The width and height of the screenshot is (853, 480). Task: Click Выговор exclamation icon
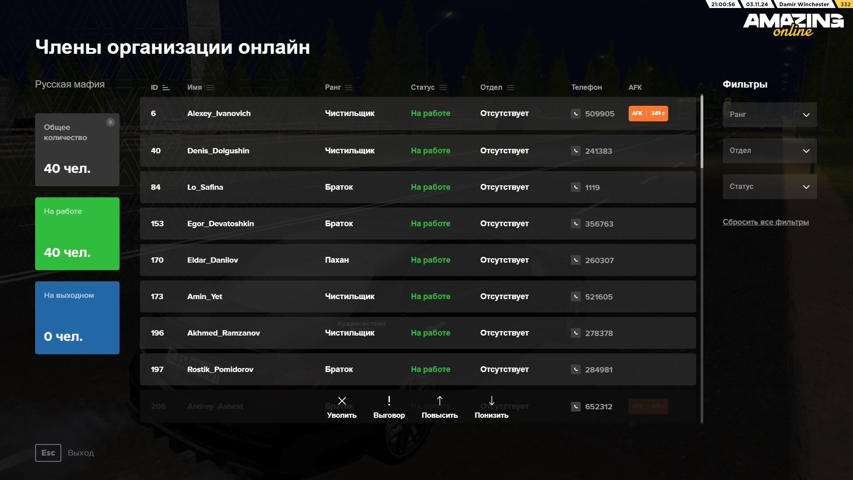389,401
